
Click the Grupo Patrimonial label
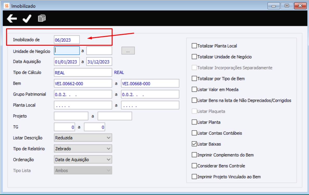point(29,94)
